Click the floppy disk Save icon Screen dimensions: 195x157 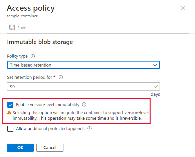(12, 27)
